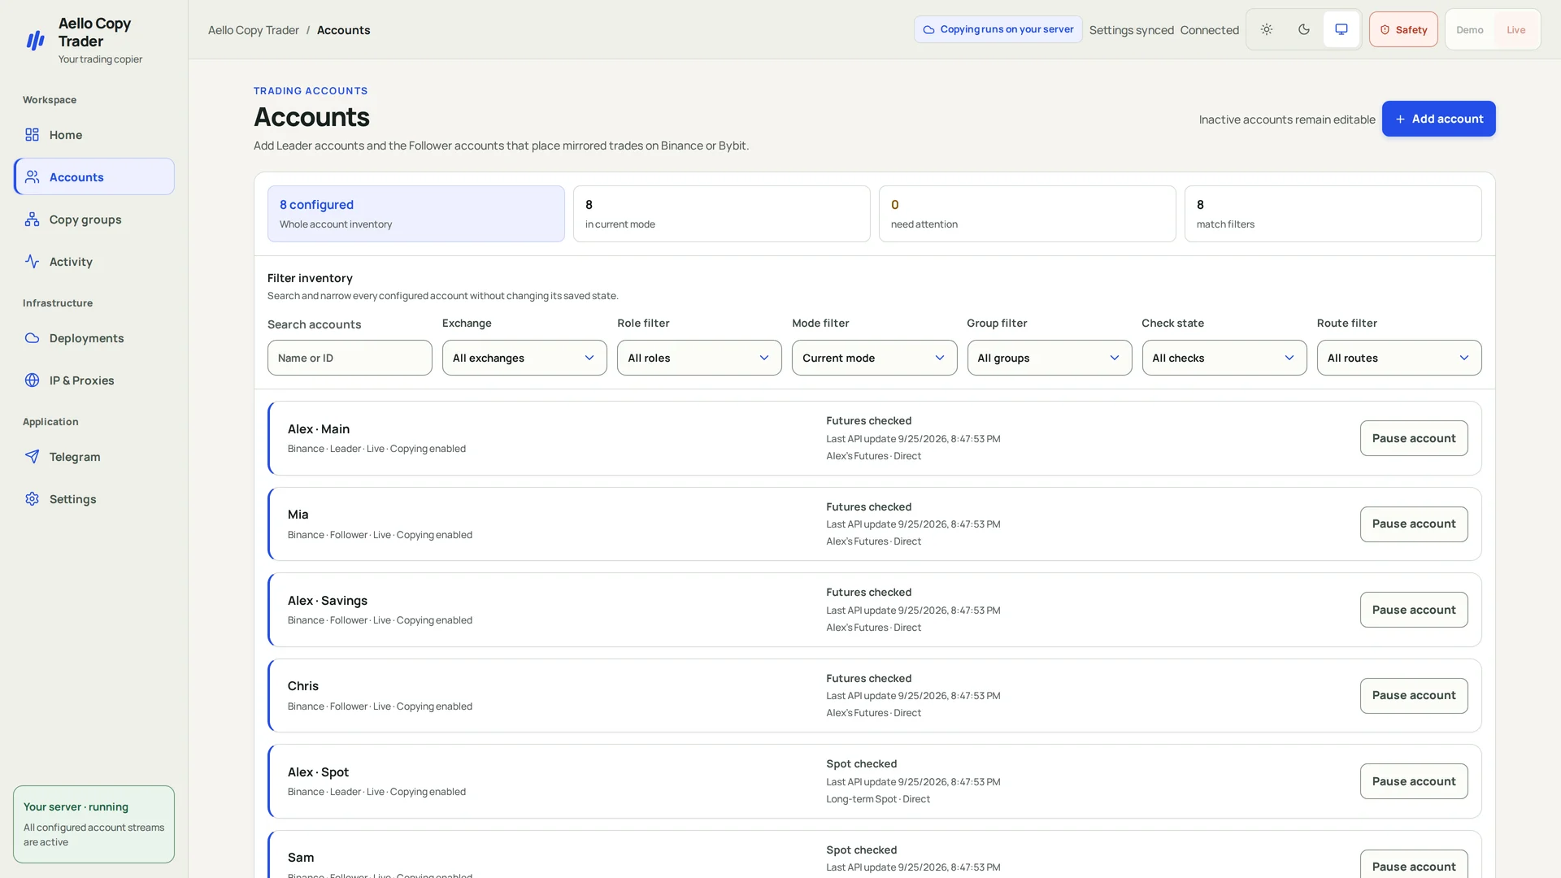Switch to Live mode

(1515, 30)
